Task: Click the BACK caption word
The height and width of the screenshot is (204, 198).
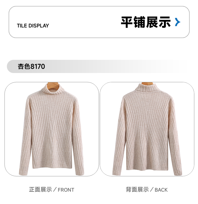Action: 161,190
